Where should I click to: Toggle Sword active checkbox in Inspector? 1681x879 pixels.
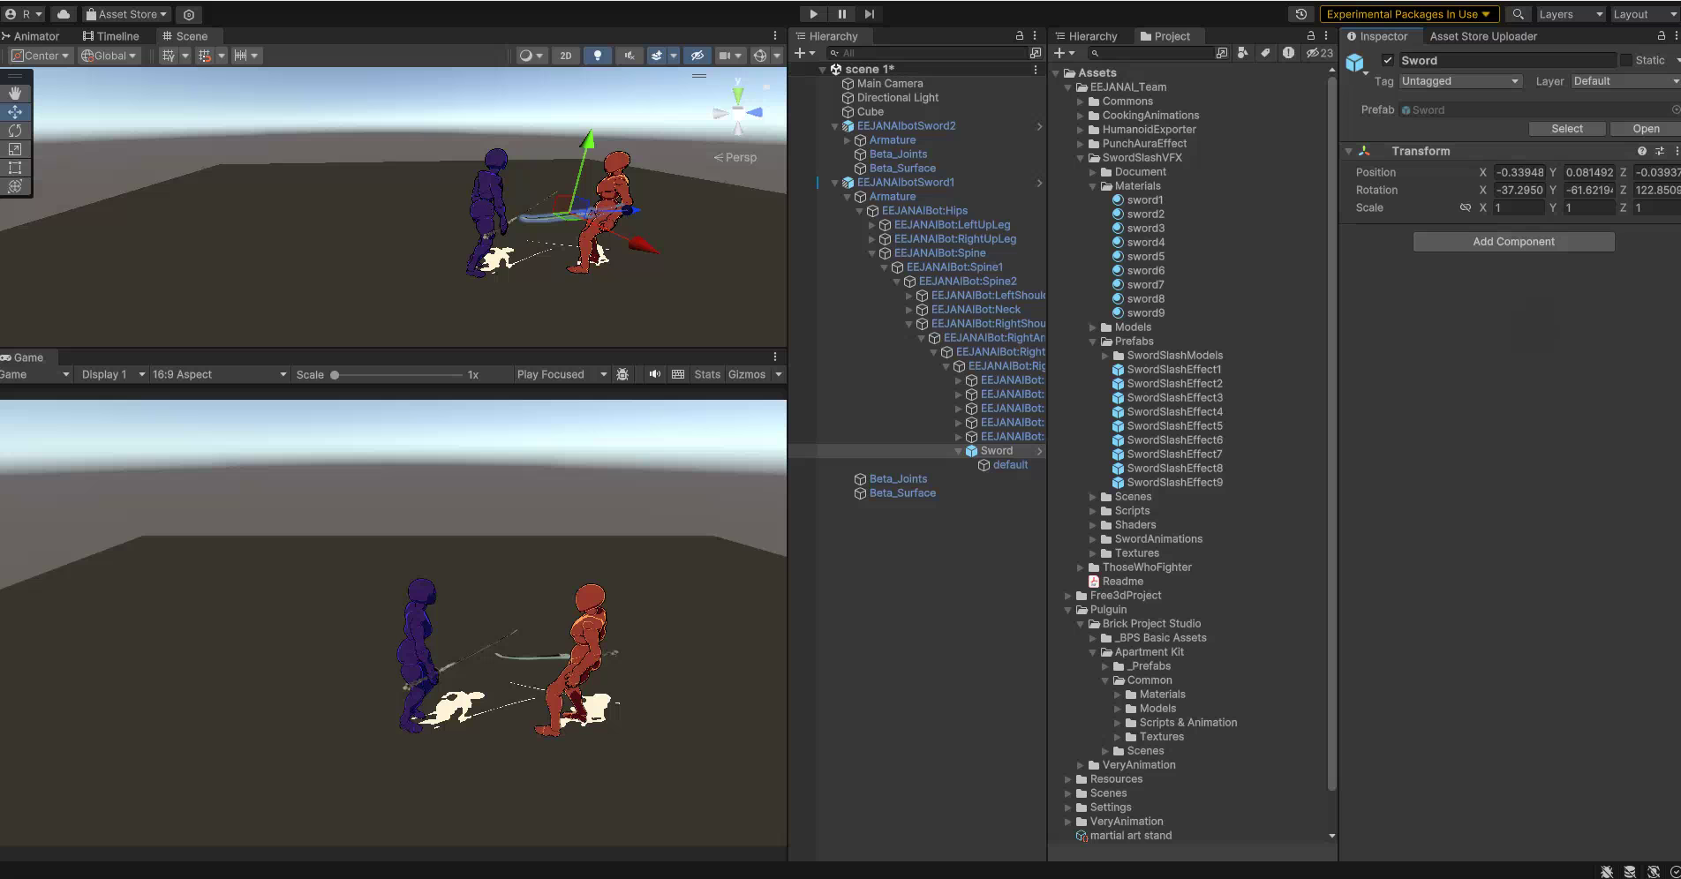(x=1388, y=60)
